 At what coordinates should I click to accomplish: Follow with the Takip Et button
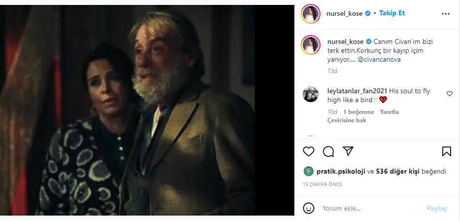click(x=392, y=13)
